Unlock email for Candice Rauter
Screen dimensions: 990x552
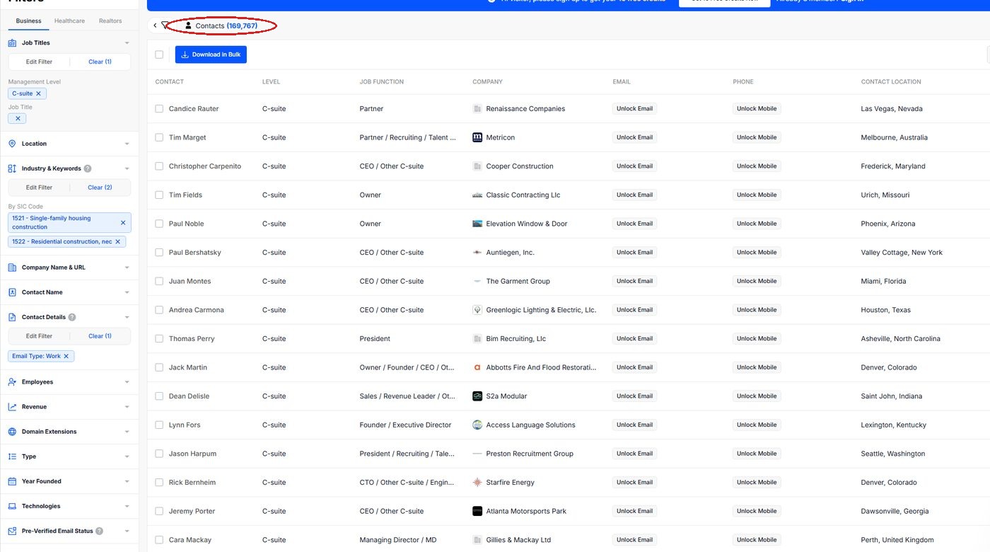[634, 109]
